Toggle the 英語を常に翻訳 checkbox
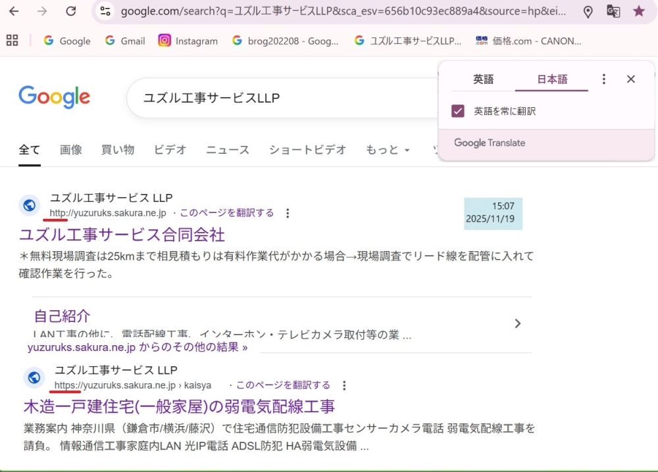Screen dimensions: 658x472 (458, 111)
